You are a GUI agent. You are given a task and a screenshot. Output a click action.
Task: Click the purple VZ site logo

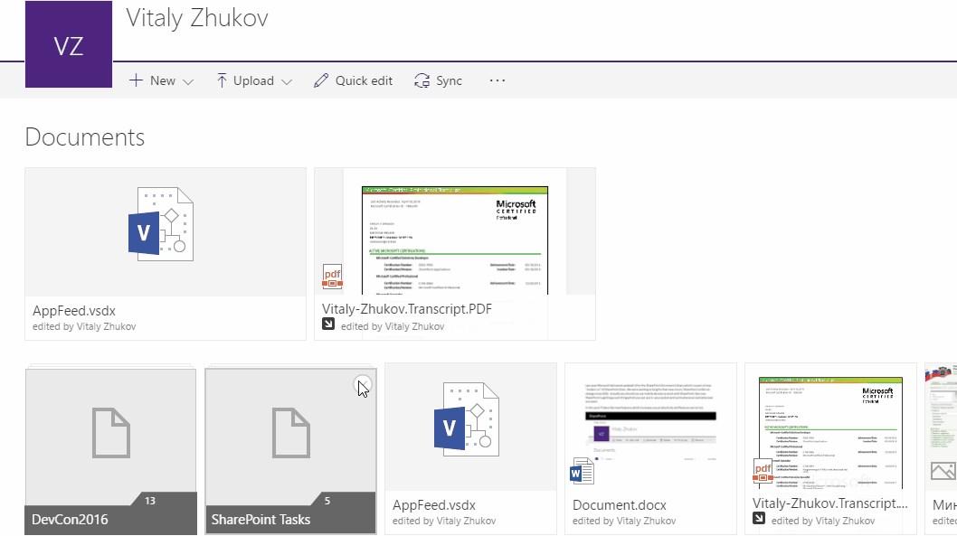tap(69, 44)
